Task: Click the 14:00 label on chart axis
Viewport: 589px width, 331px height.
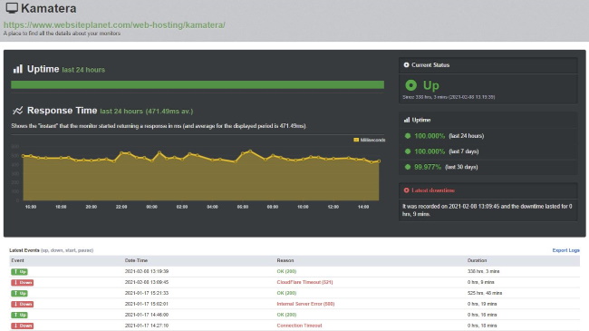Action: [363, 207]
